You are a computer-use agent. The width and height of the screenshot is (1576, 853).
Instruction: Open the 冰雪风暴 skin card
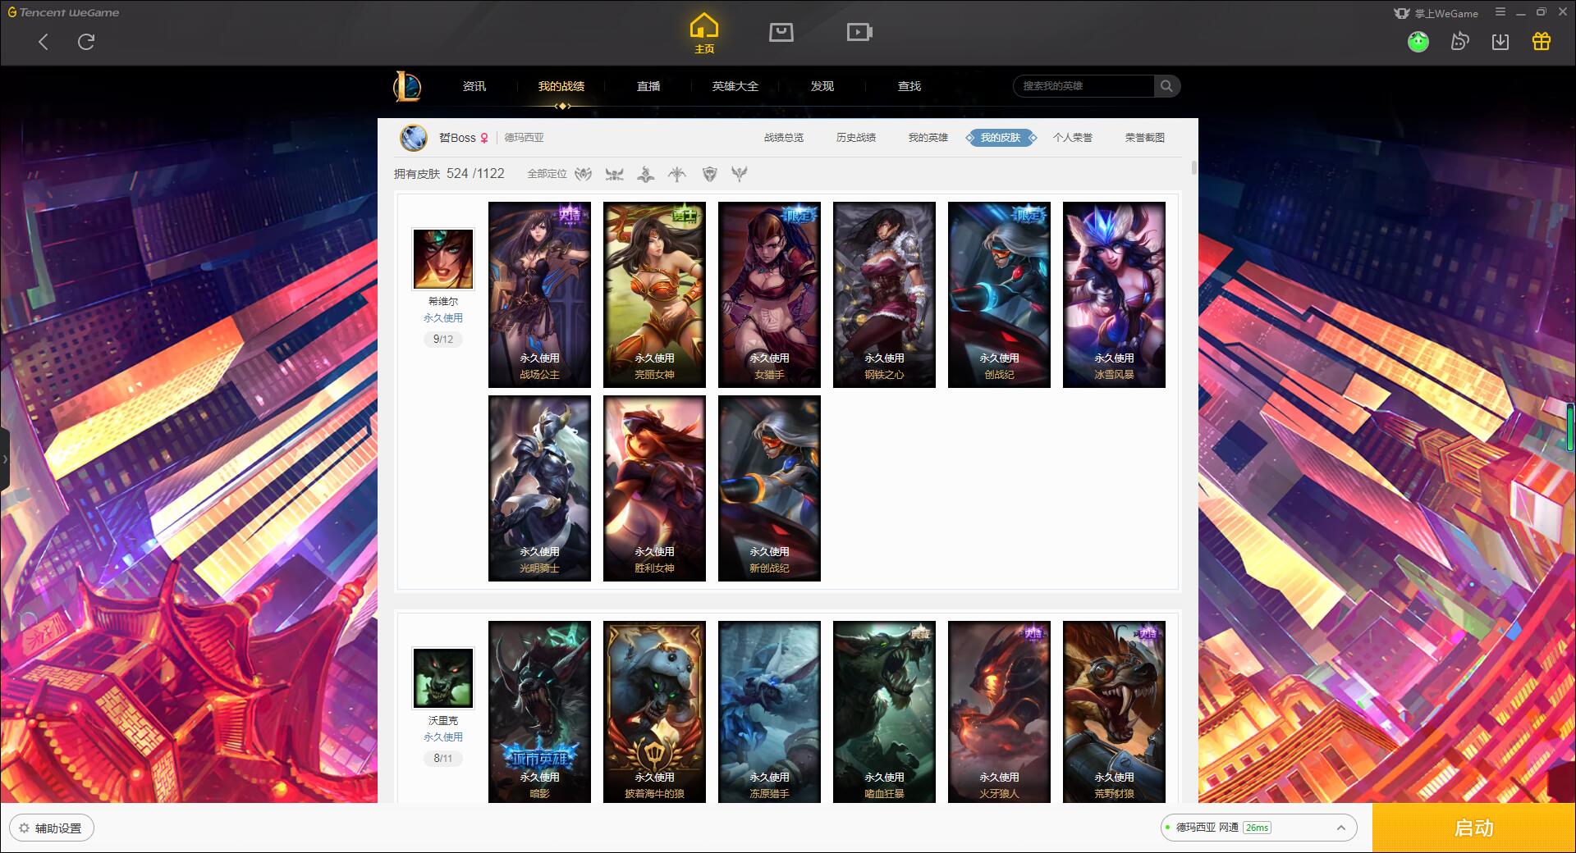point(1114,295)
